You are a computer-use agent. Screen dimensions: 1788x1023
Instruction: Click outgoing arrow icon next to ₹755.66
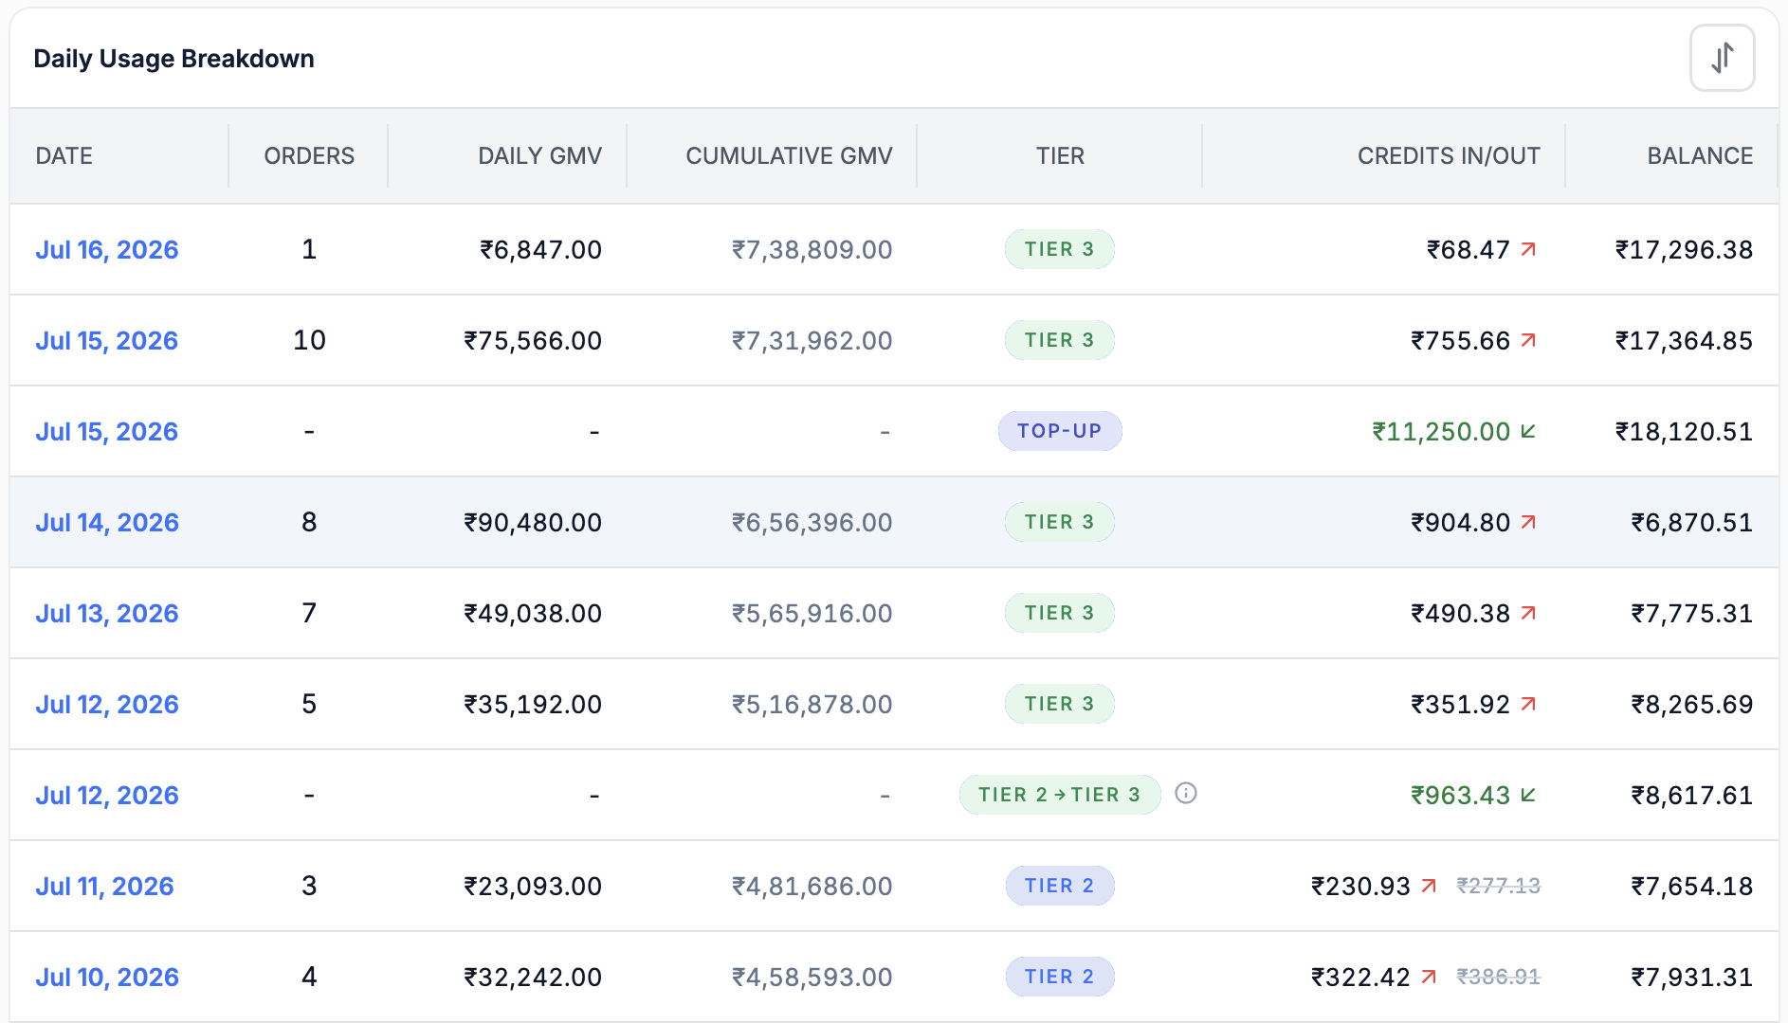1528,341
